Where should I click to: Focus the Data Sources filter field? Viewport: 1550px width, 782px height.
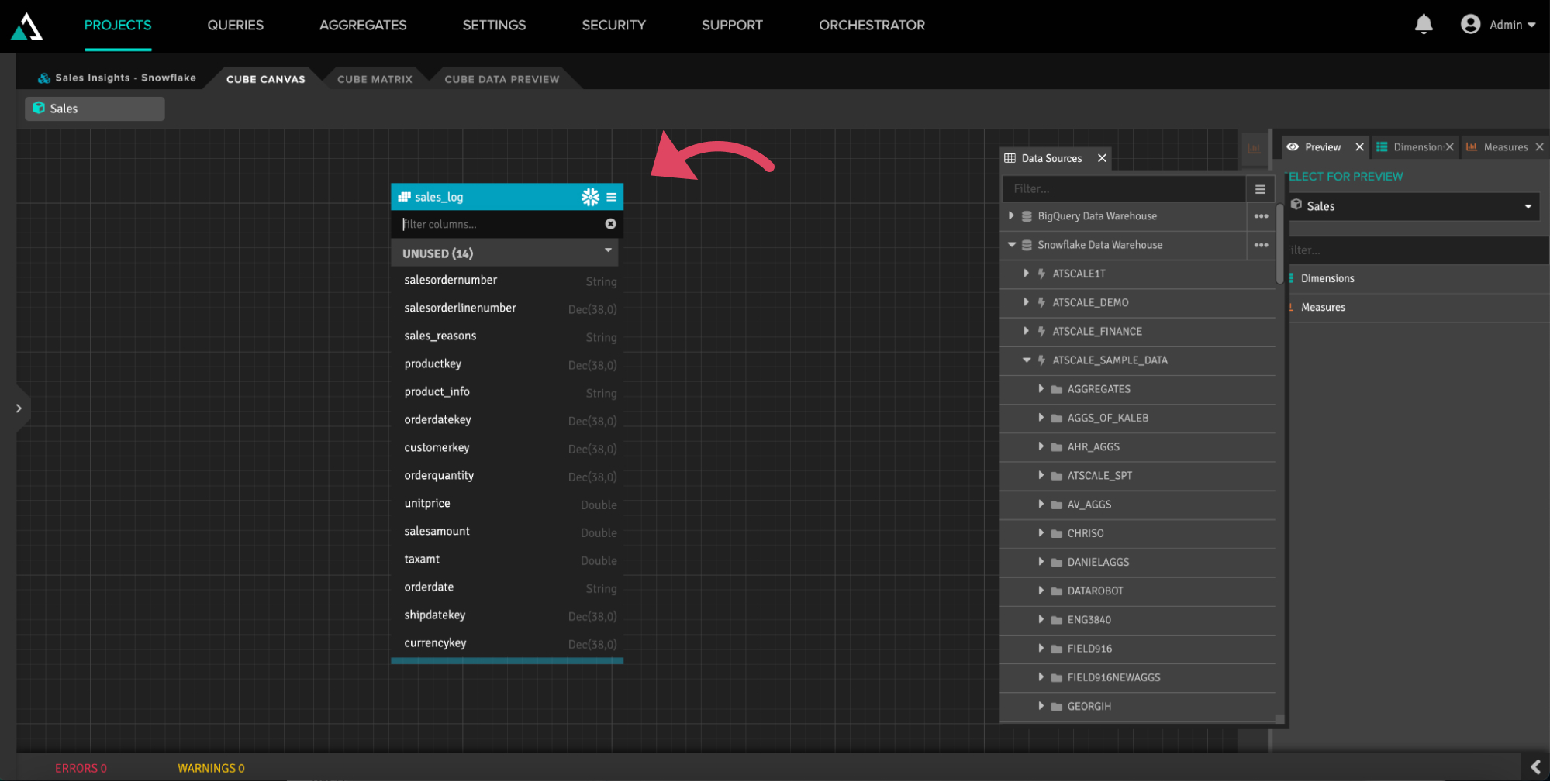[1124, 189]
